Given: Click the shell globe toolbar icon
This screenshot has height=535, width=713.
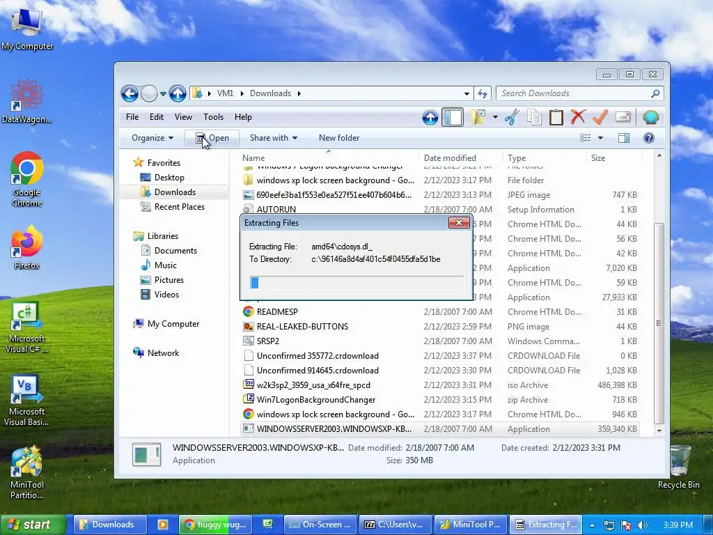Looking at the screenshot, I should tap(651, 117).
